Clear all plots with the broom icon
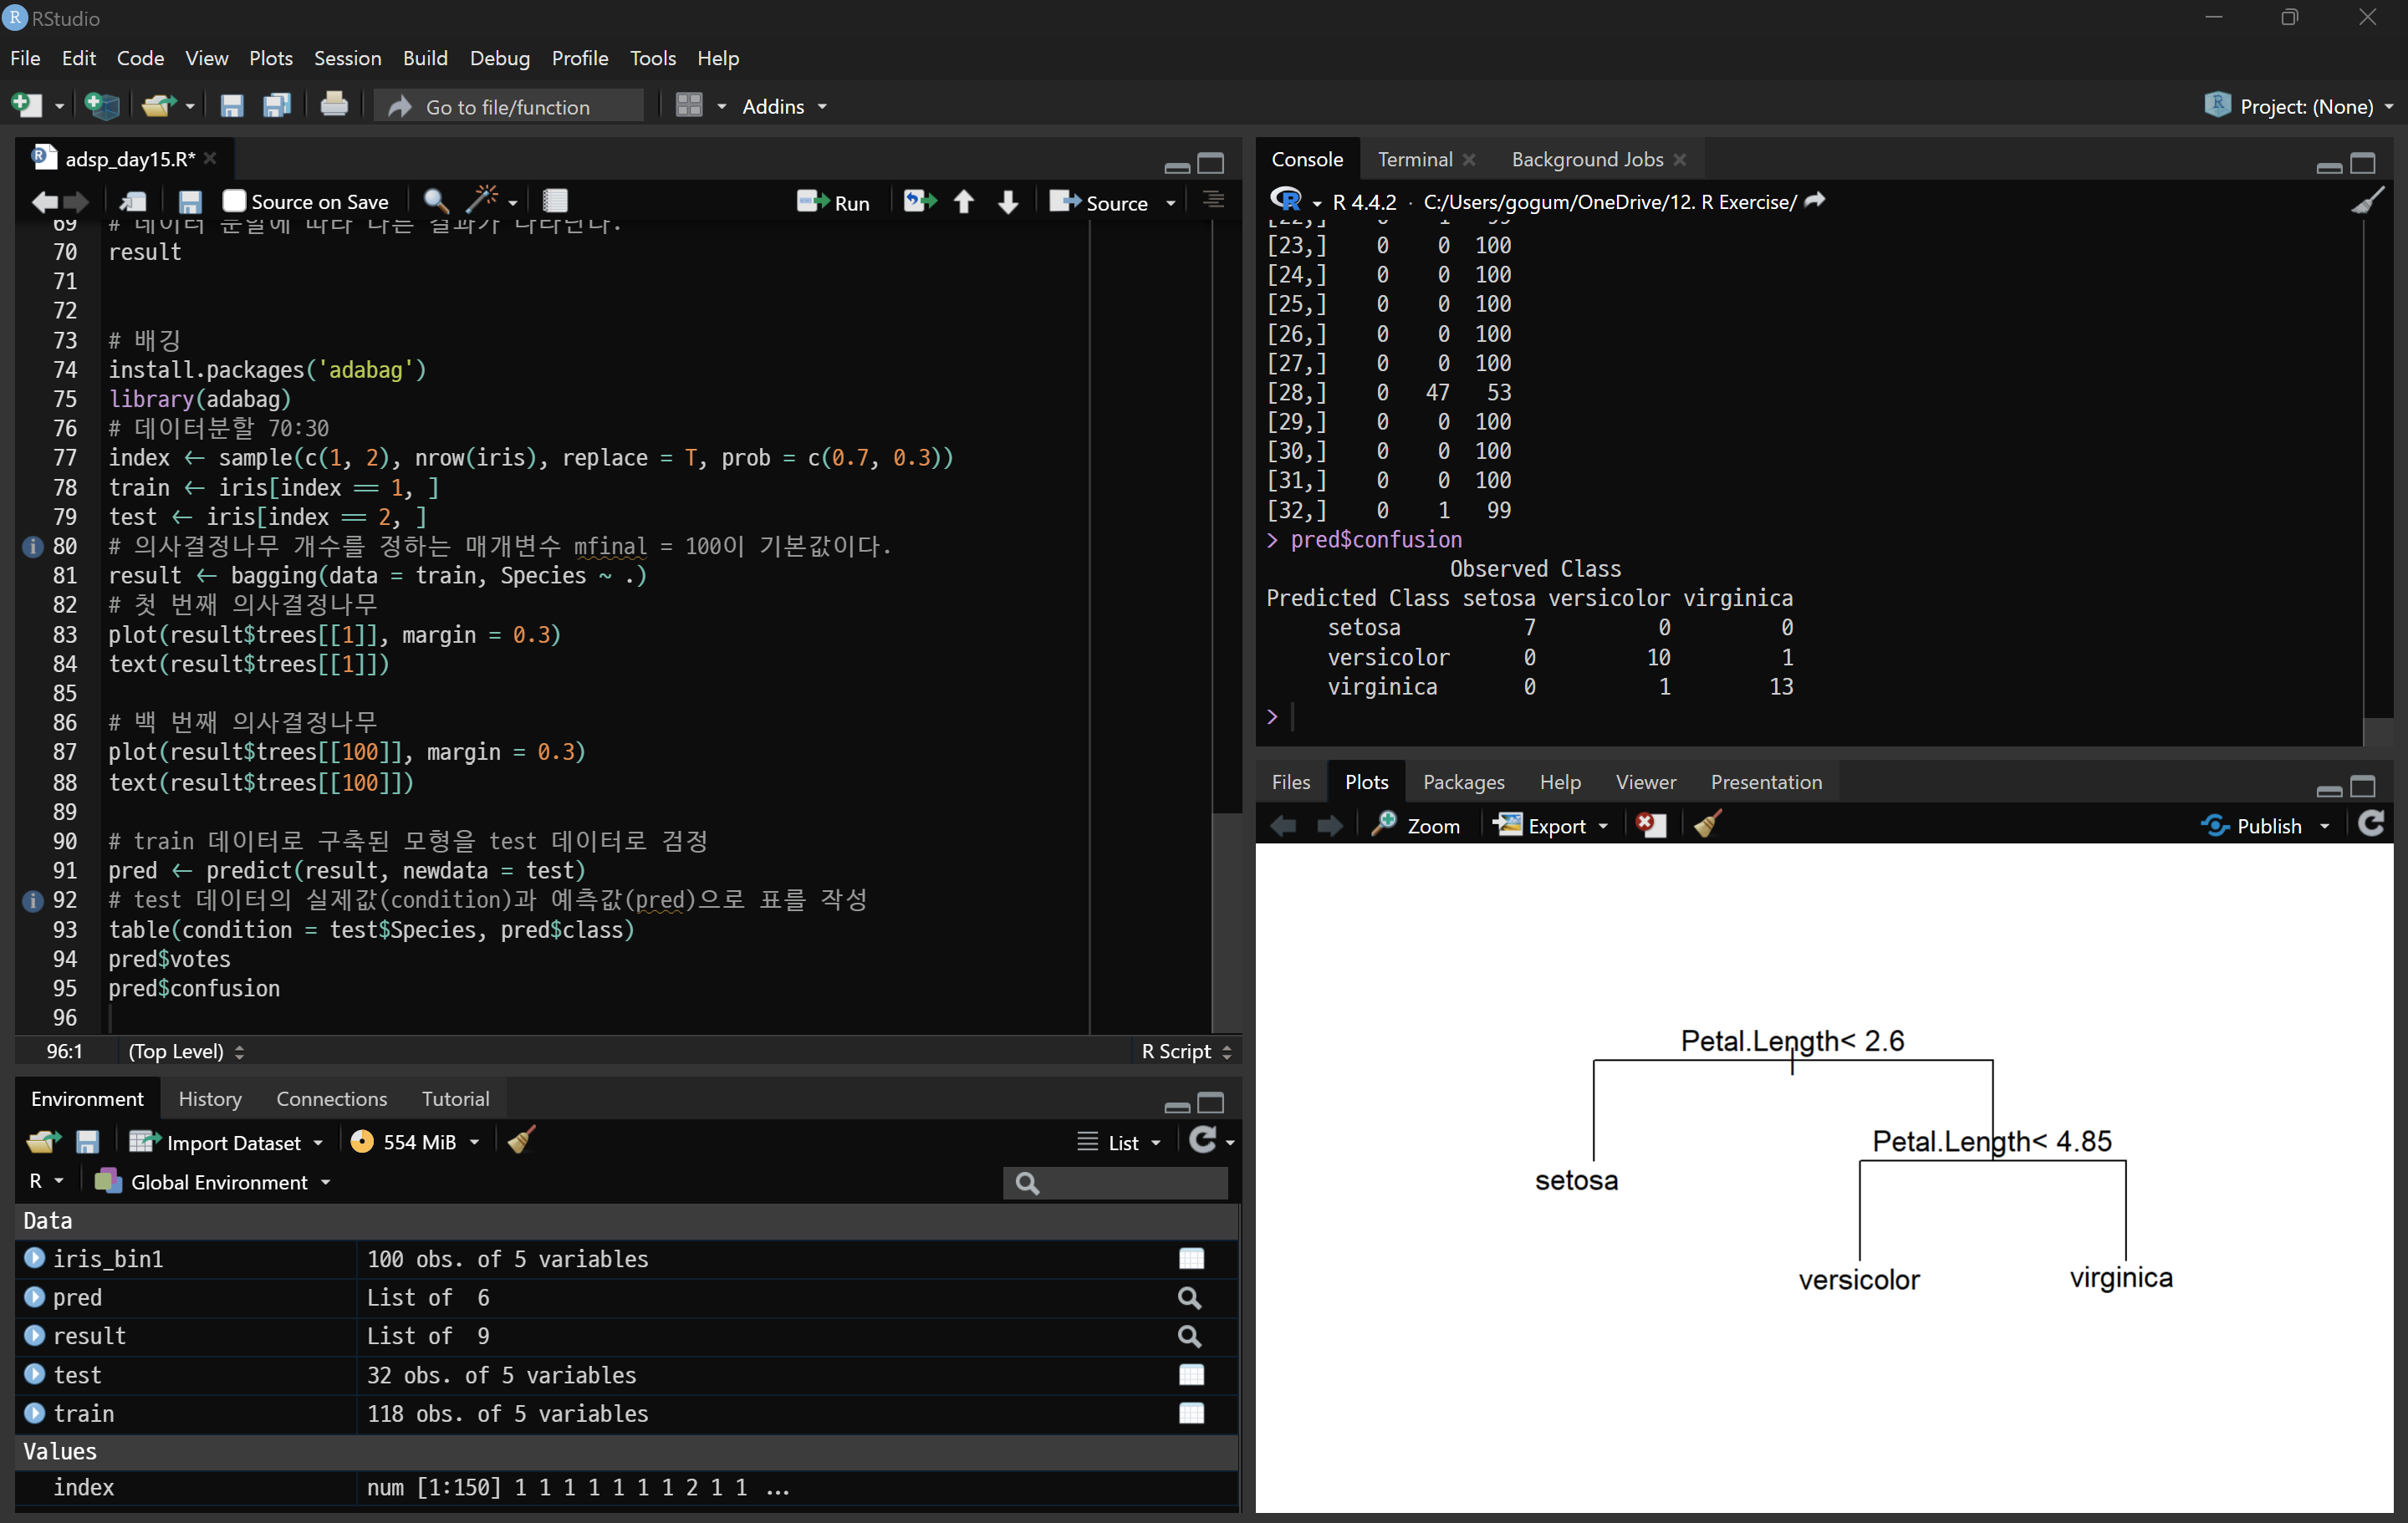This screenshot has height=1523, width=2408. coord(1707,825)
